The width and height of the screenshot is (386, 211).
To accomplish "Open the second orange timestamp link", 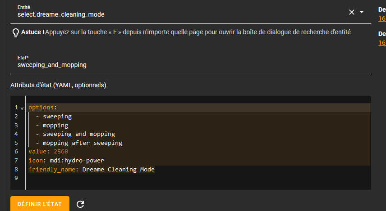I will pos(382,43).
